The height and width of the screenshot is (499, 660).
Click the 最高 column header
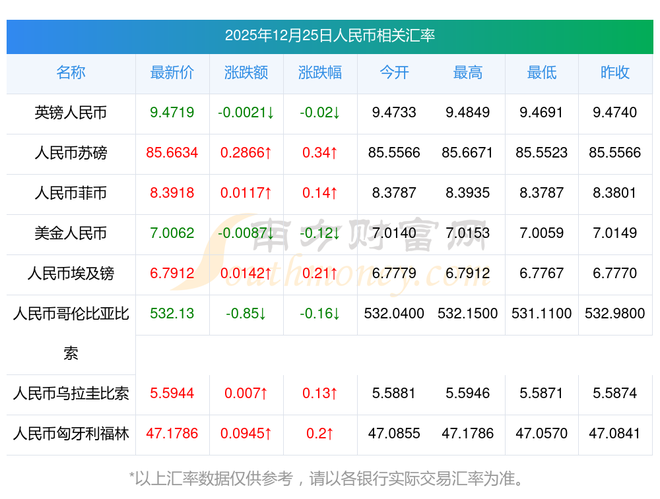coord(468,73)
